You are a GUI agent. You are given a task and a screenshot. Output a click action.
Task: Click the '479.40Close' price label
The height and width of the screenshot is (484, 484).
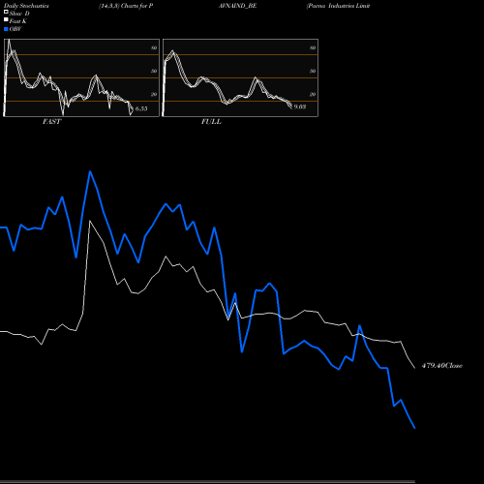click(442, 366)
